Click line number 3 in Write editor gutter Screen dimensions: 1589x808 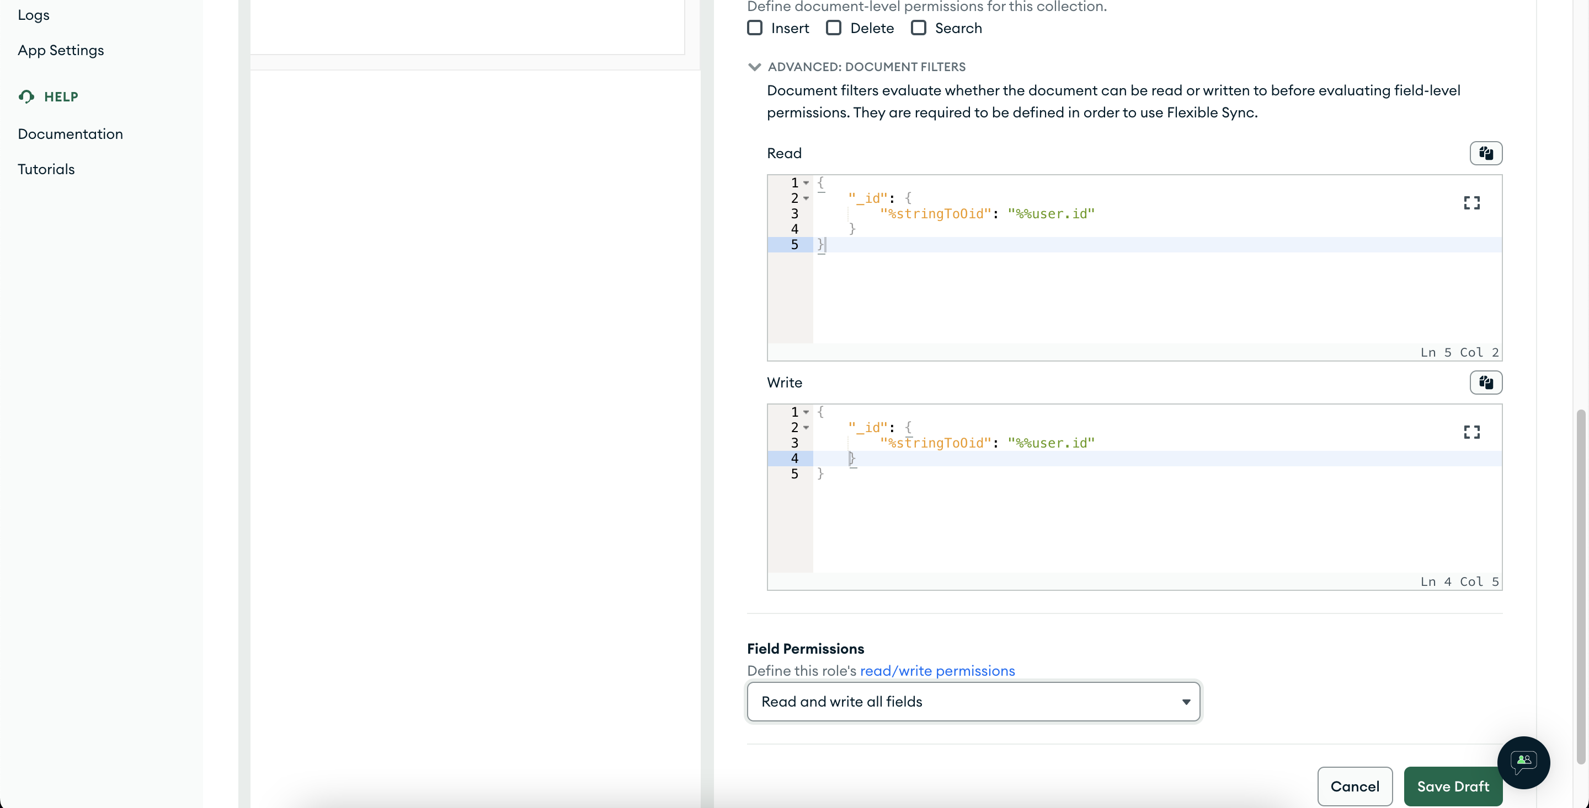794,443
